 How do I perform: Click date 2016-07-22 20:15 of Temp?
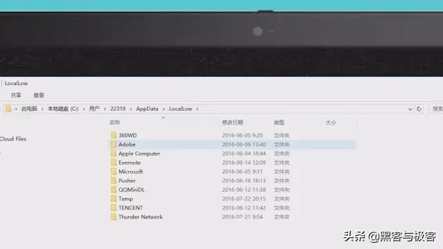pos(244,199)
